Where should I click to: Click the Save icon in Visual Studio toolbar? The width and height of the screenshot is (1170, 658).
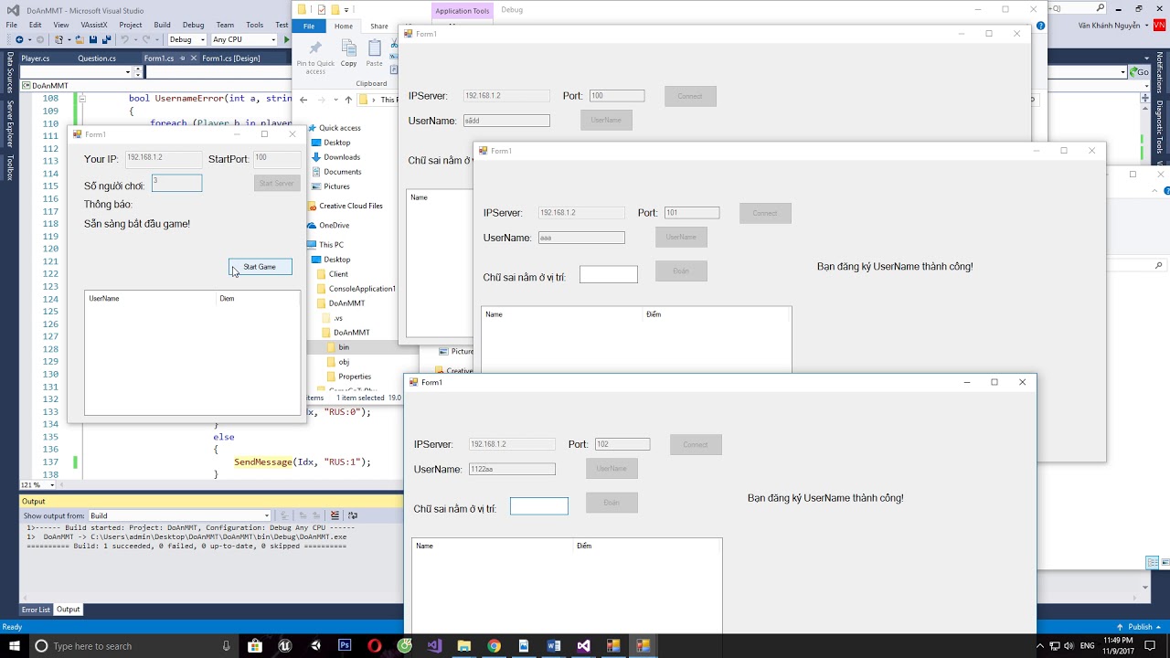[x=92, y=39]
